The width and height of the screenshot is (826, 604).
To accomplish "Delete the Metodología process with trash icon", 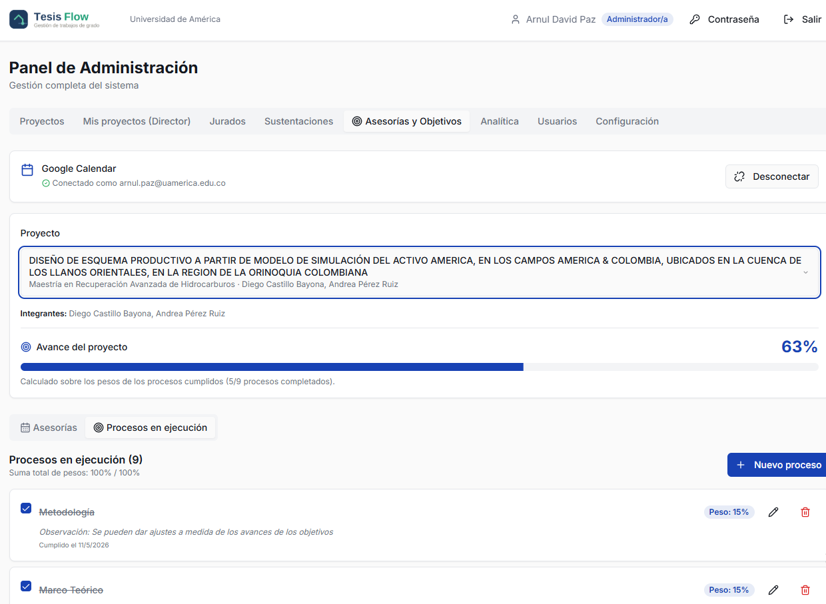I will click(x=805, y=512).
